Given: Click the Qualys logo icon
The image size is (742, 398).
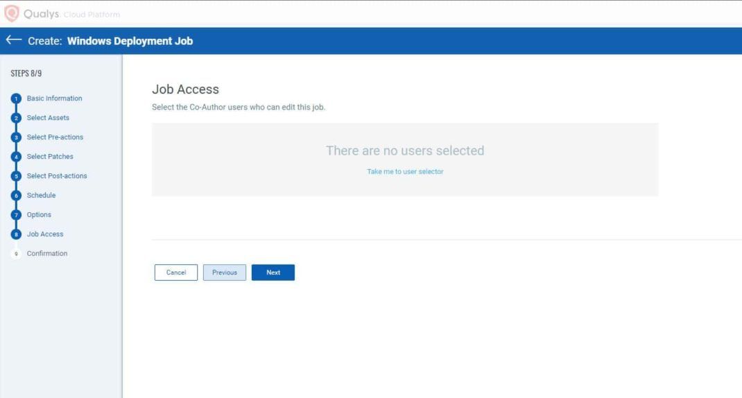Looking at the screenshot, I should click(x=11, y=13).
